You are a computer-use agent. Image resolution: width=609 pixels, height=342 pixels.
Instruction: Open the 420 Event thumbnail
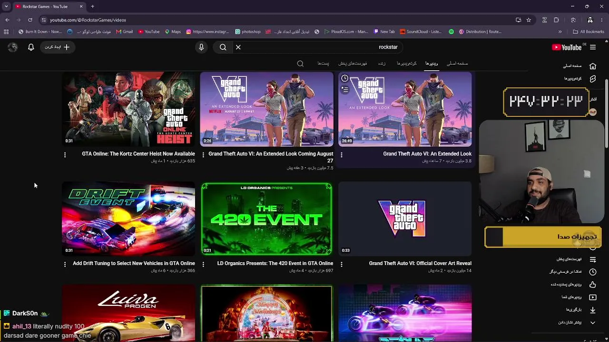tap(266, 218)
